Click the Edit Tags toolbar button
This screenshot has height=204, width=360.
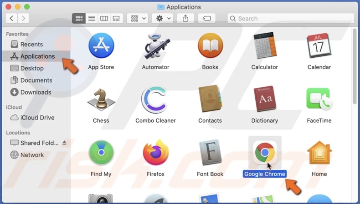(x=206, y=18)
